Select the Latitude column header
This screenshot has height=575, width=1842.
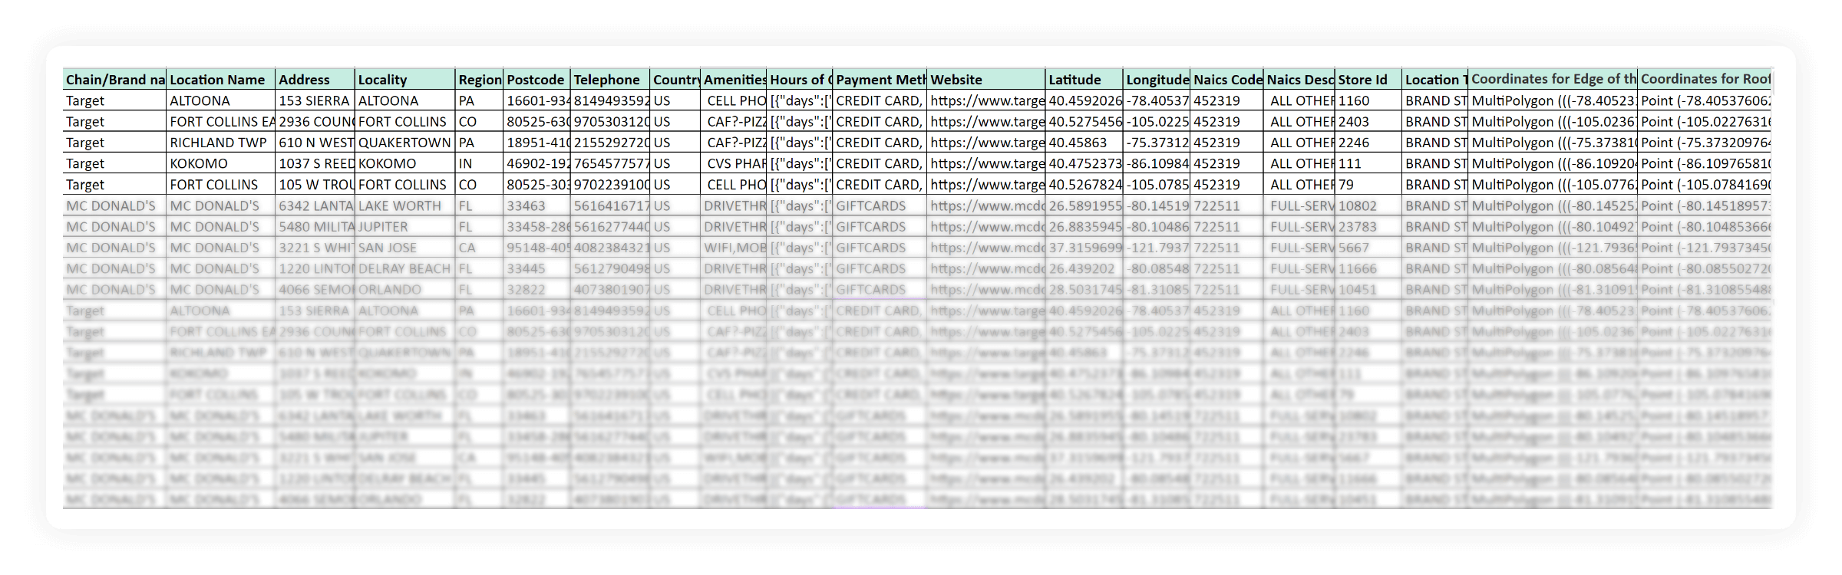coord(1074,80)
